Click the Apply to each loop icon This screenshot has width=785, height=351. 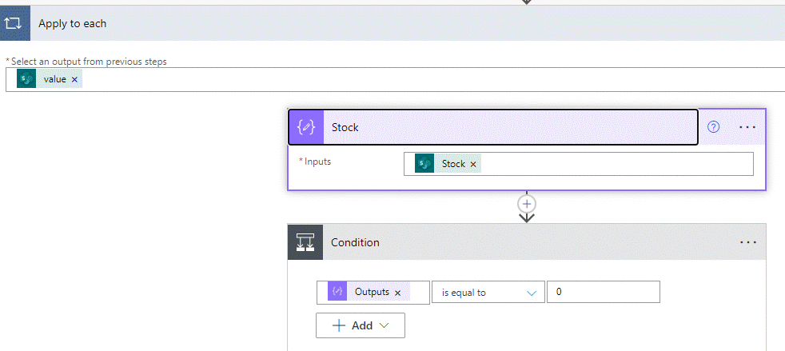15,23
